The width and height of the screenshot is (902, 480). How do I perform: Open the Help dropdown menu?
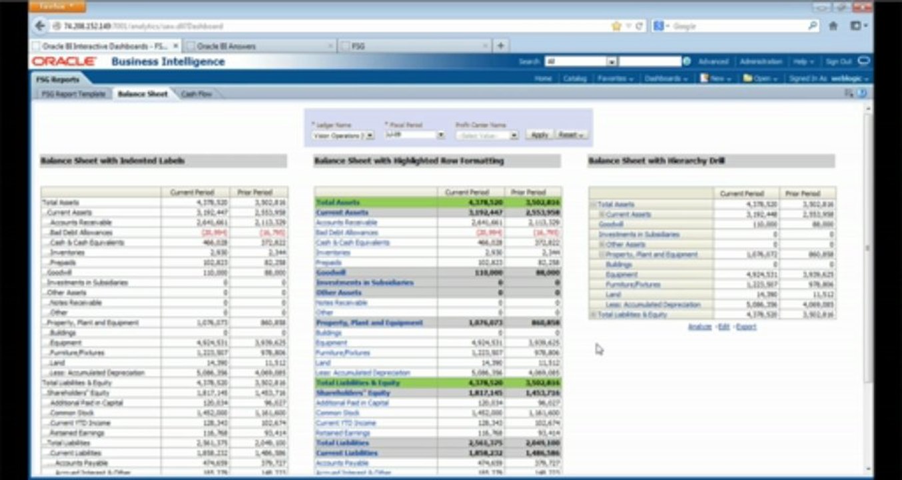click(803, 61)
